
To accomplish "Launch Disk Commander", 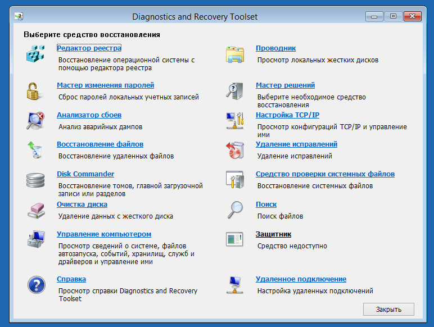I will pos(85,174).
